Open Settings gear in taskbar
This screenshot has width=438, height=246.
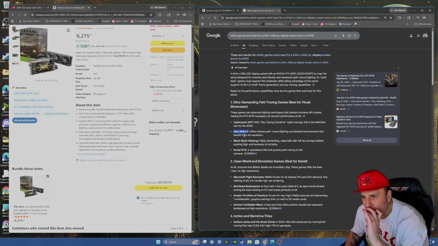(x=219, y=242)
